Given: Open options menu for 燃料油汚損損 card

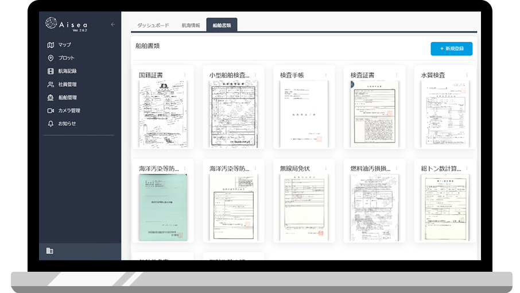Looking at the screenshot, I should click(x=397, y=168).
